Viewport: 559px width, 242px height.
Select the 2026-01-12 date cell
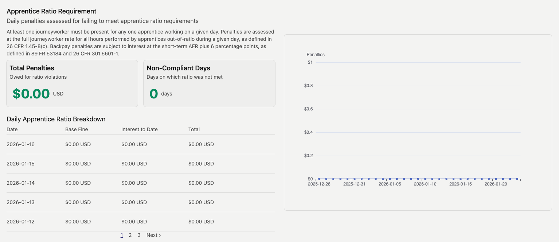[20, 222]
